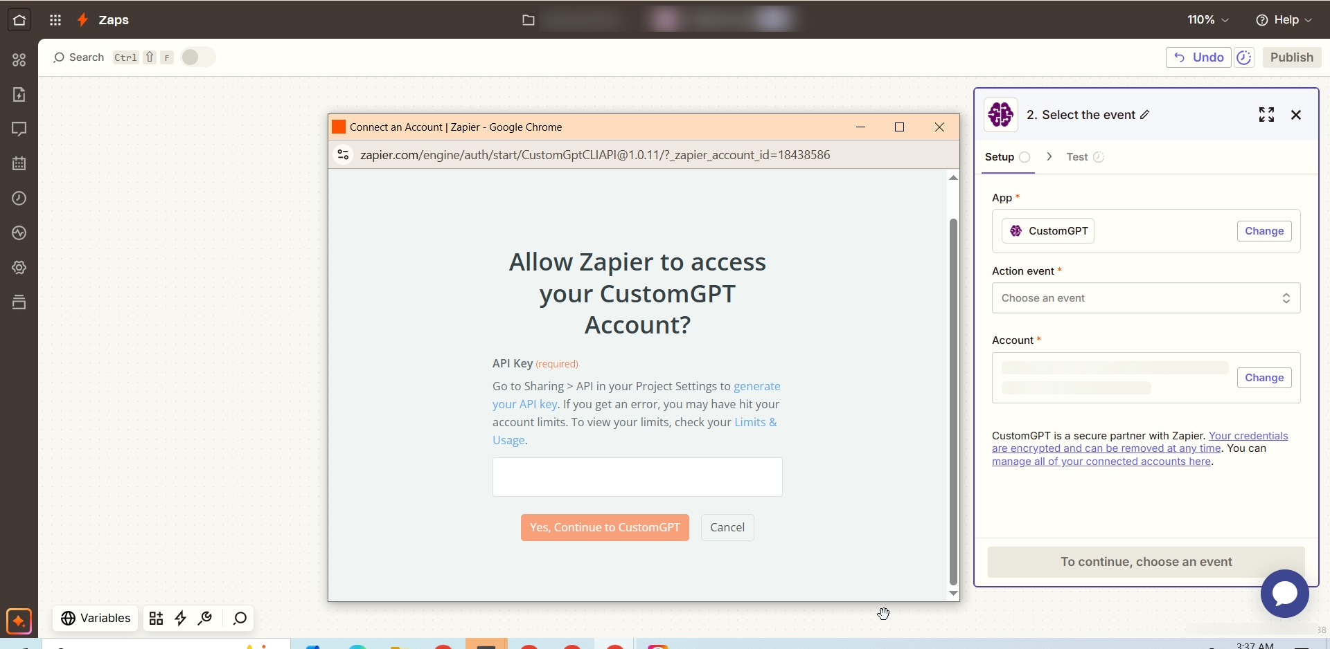Open the folder icon in top bar
The image size is (1330, 649).
[529, 20]
